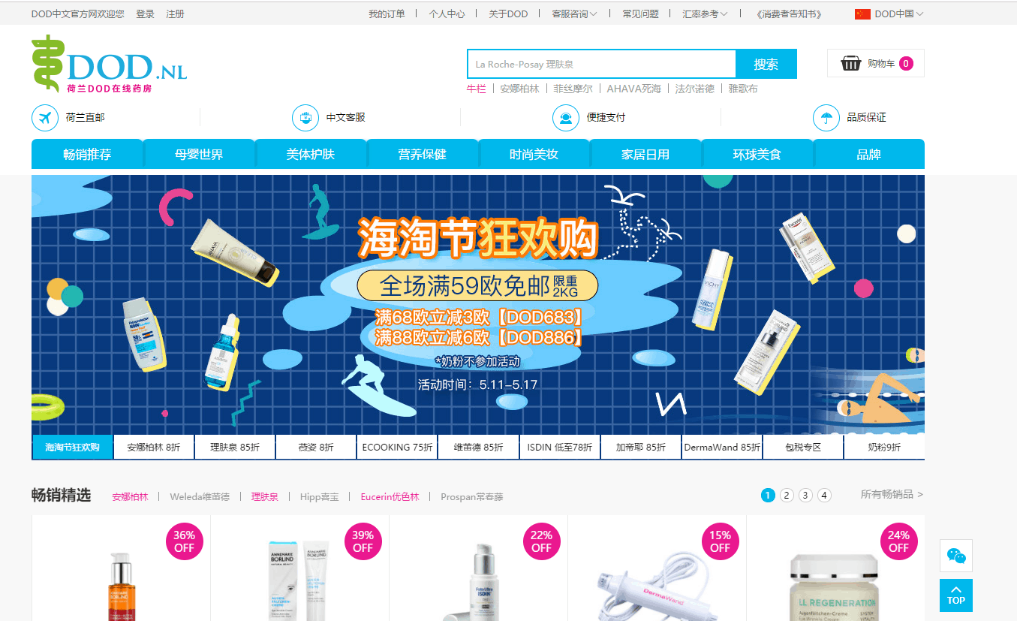1017x621 pixels.
Task: Go to bestseller page 1
Action: pos(768,495)
